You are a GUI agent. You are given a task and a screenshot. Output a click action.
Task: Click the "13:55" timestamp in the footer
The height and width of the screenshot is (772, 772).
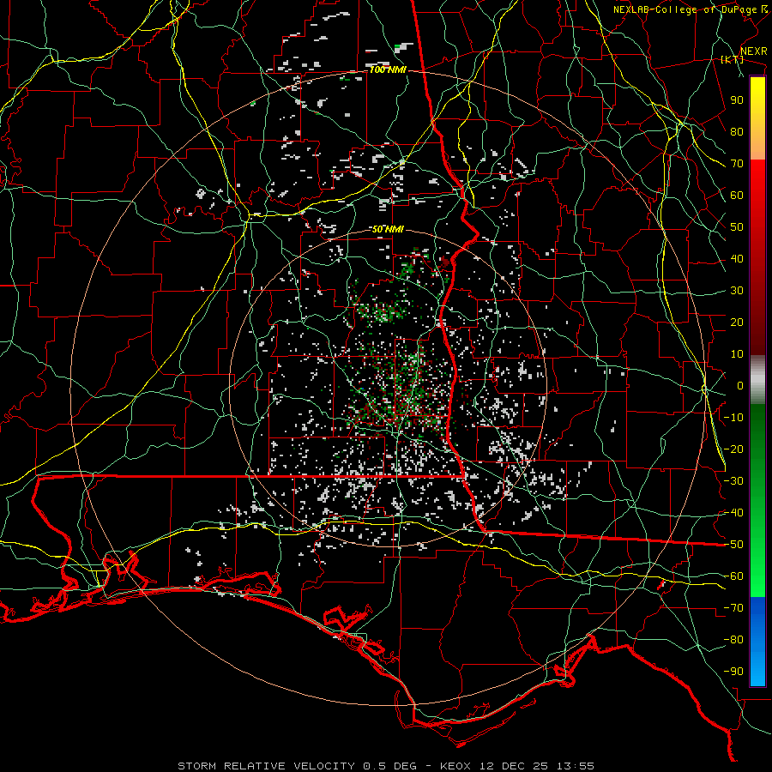tap(576, 766)
